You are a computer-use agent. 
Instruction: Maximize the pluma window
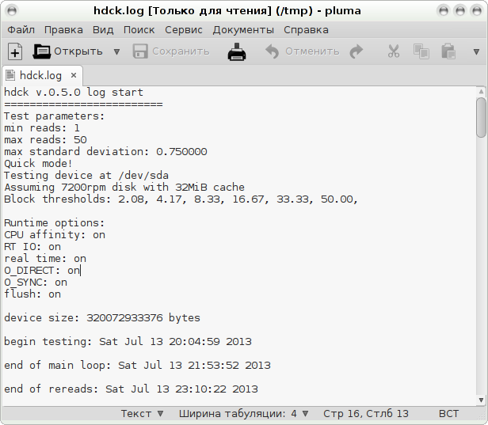coord(460,11)
